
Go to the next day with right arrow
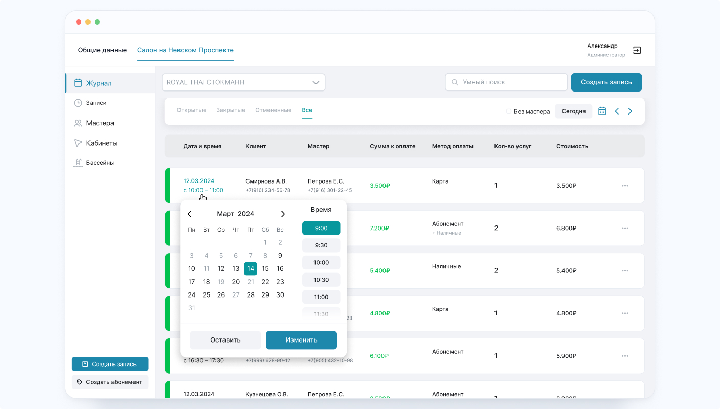pyautogui.click(x=630, y=111)
